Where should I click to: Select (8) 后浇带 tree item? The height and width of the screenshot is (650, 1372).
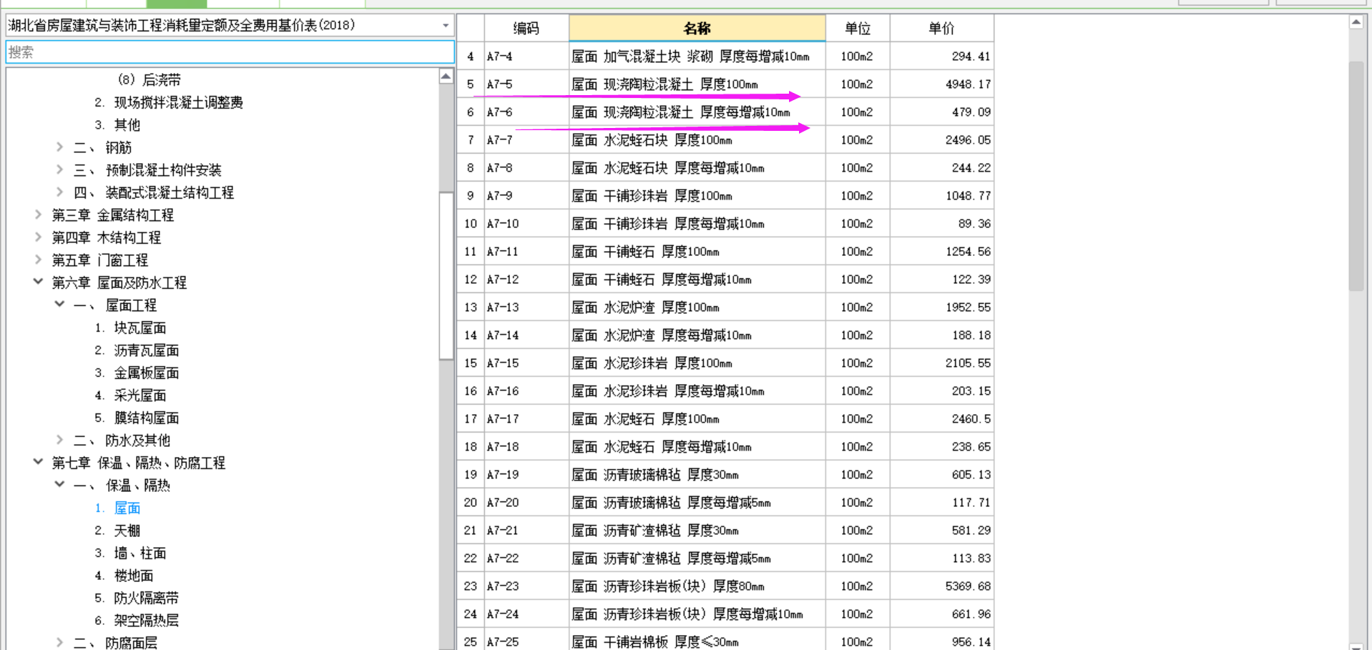(x=149, y=80)
